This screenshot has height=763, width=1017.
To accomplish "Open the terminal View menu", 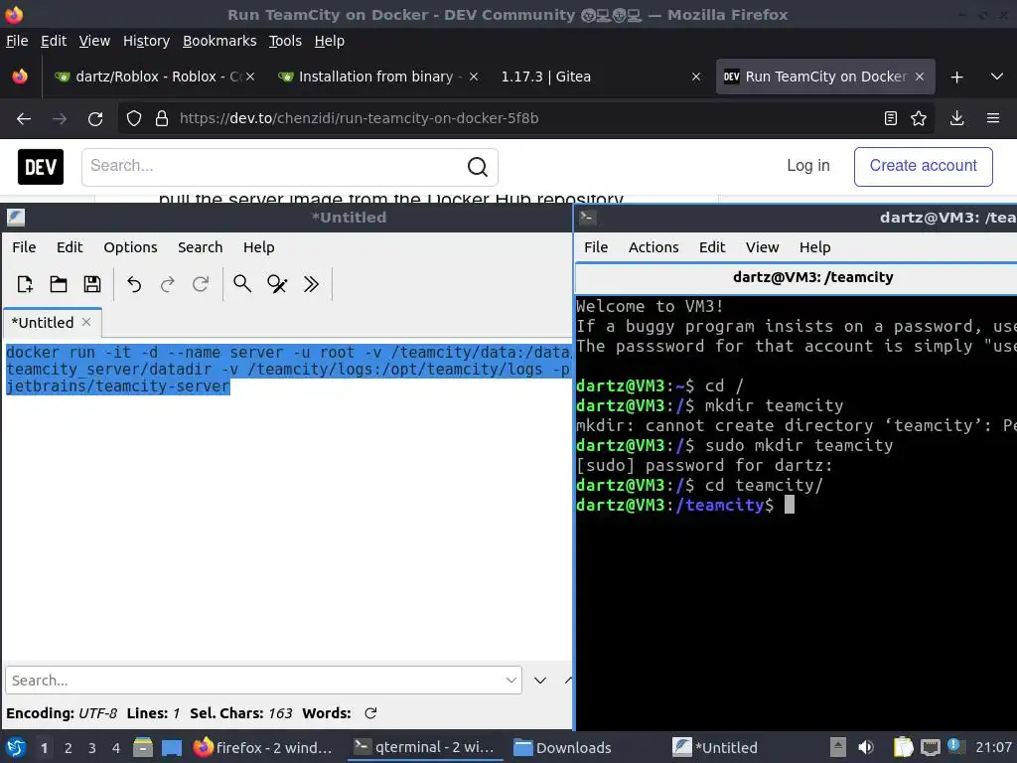I will tap(762, 247).
